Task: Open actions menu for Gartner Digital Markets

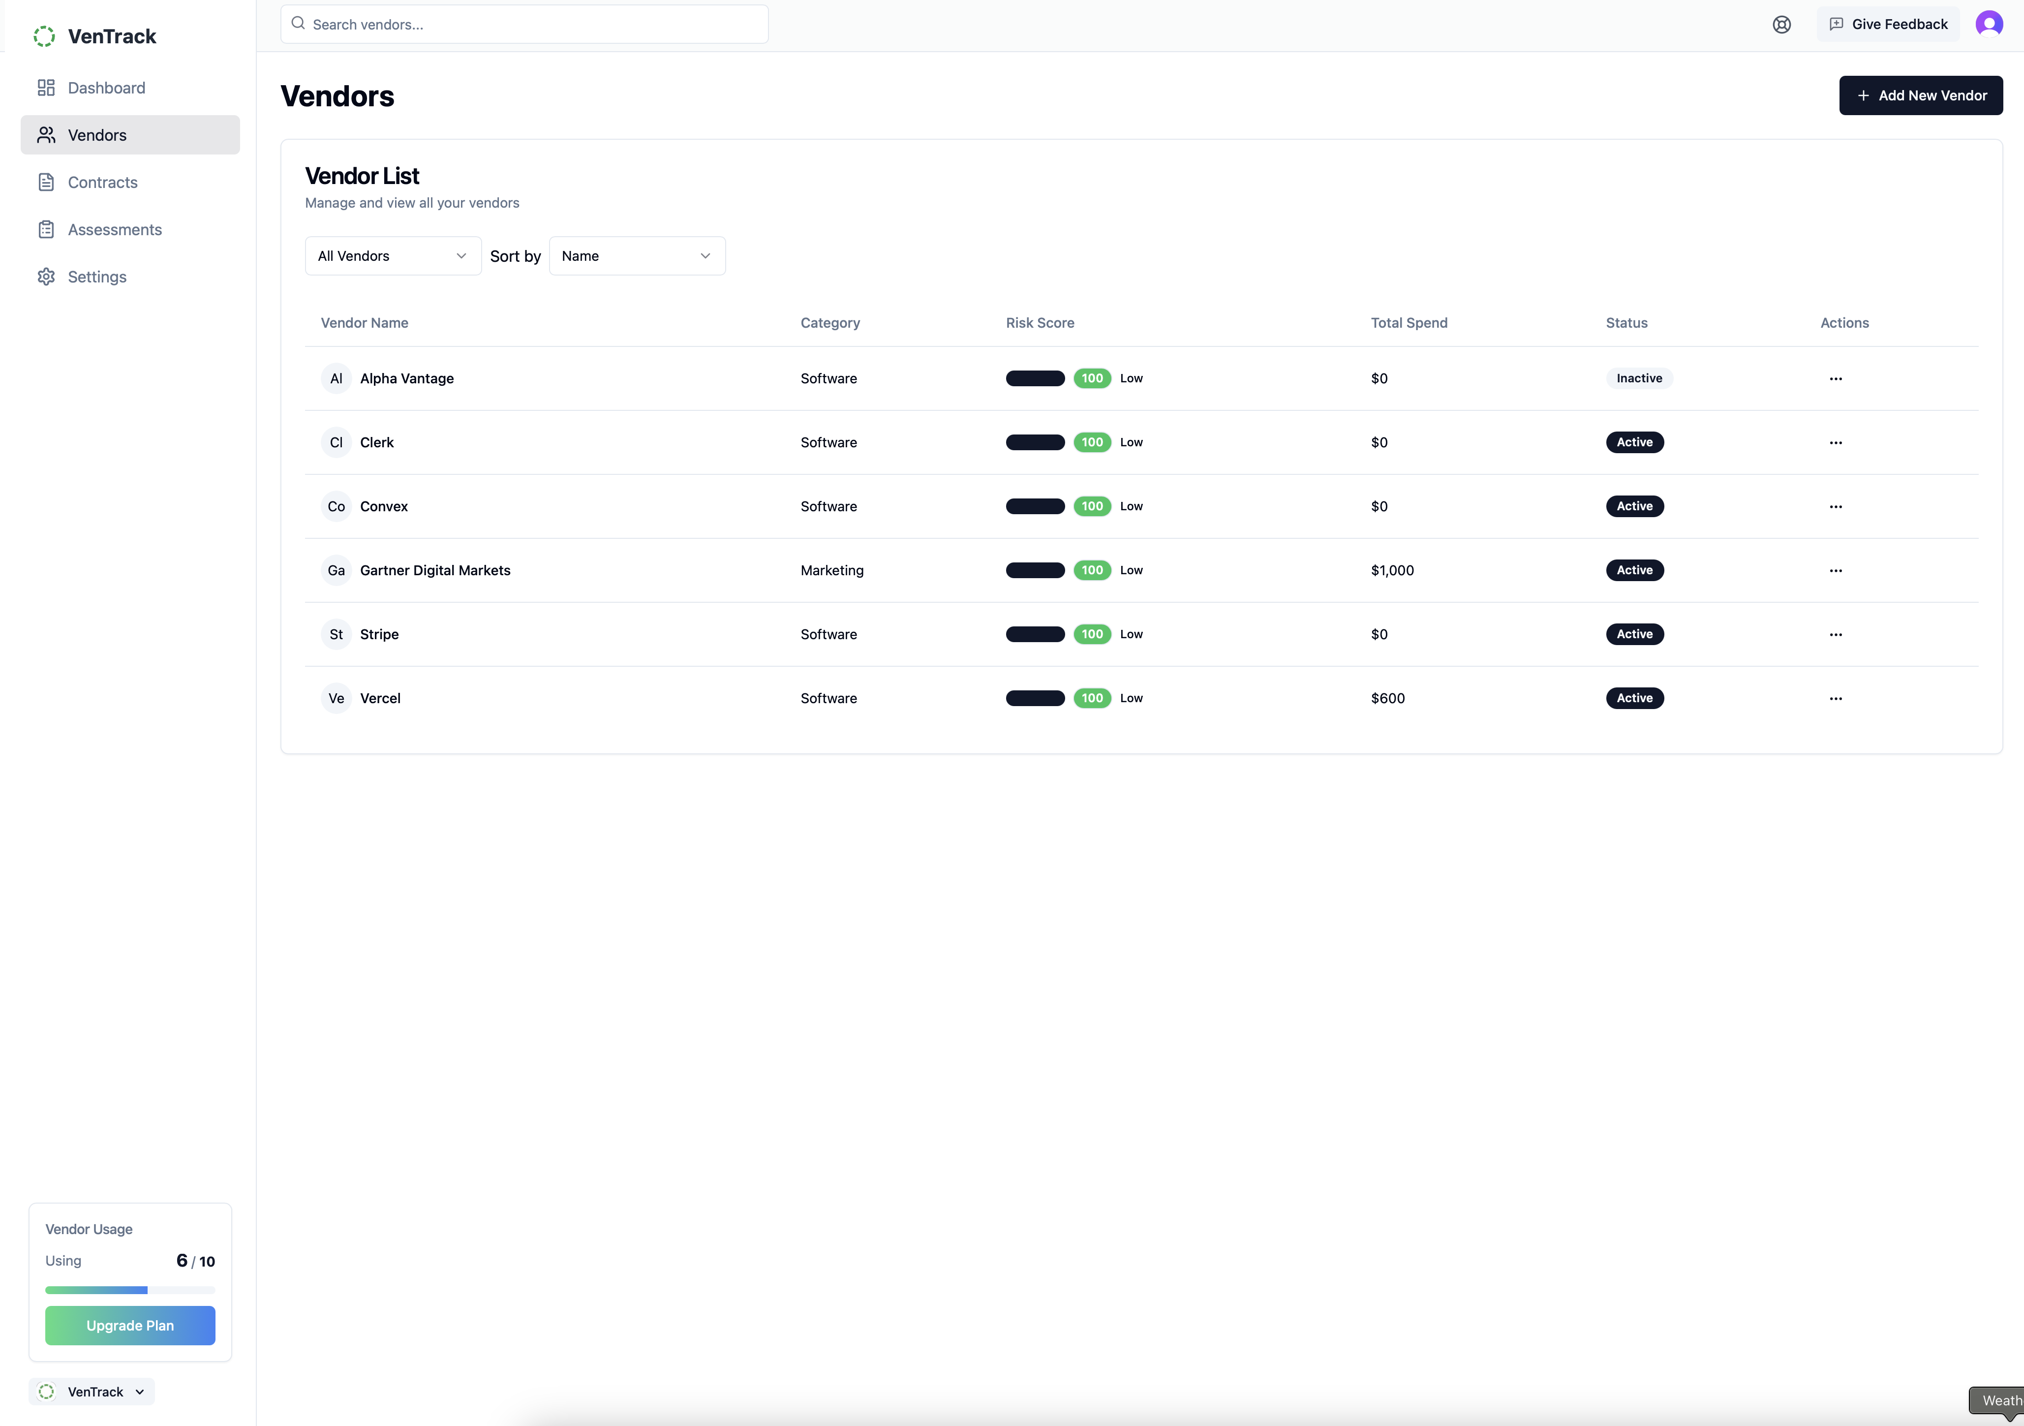Action: pos(1836,571)
